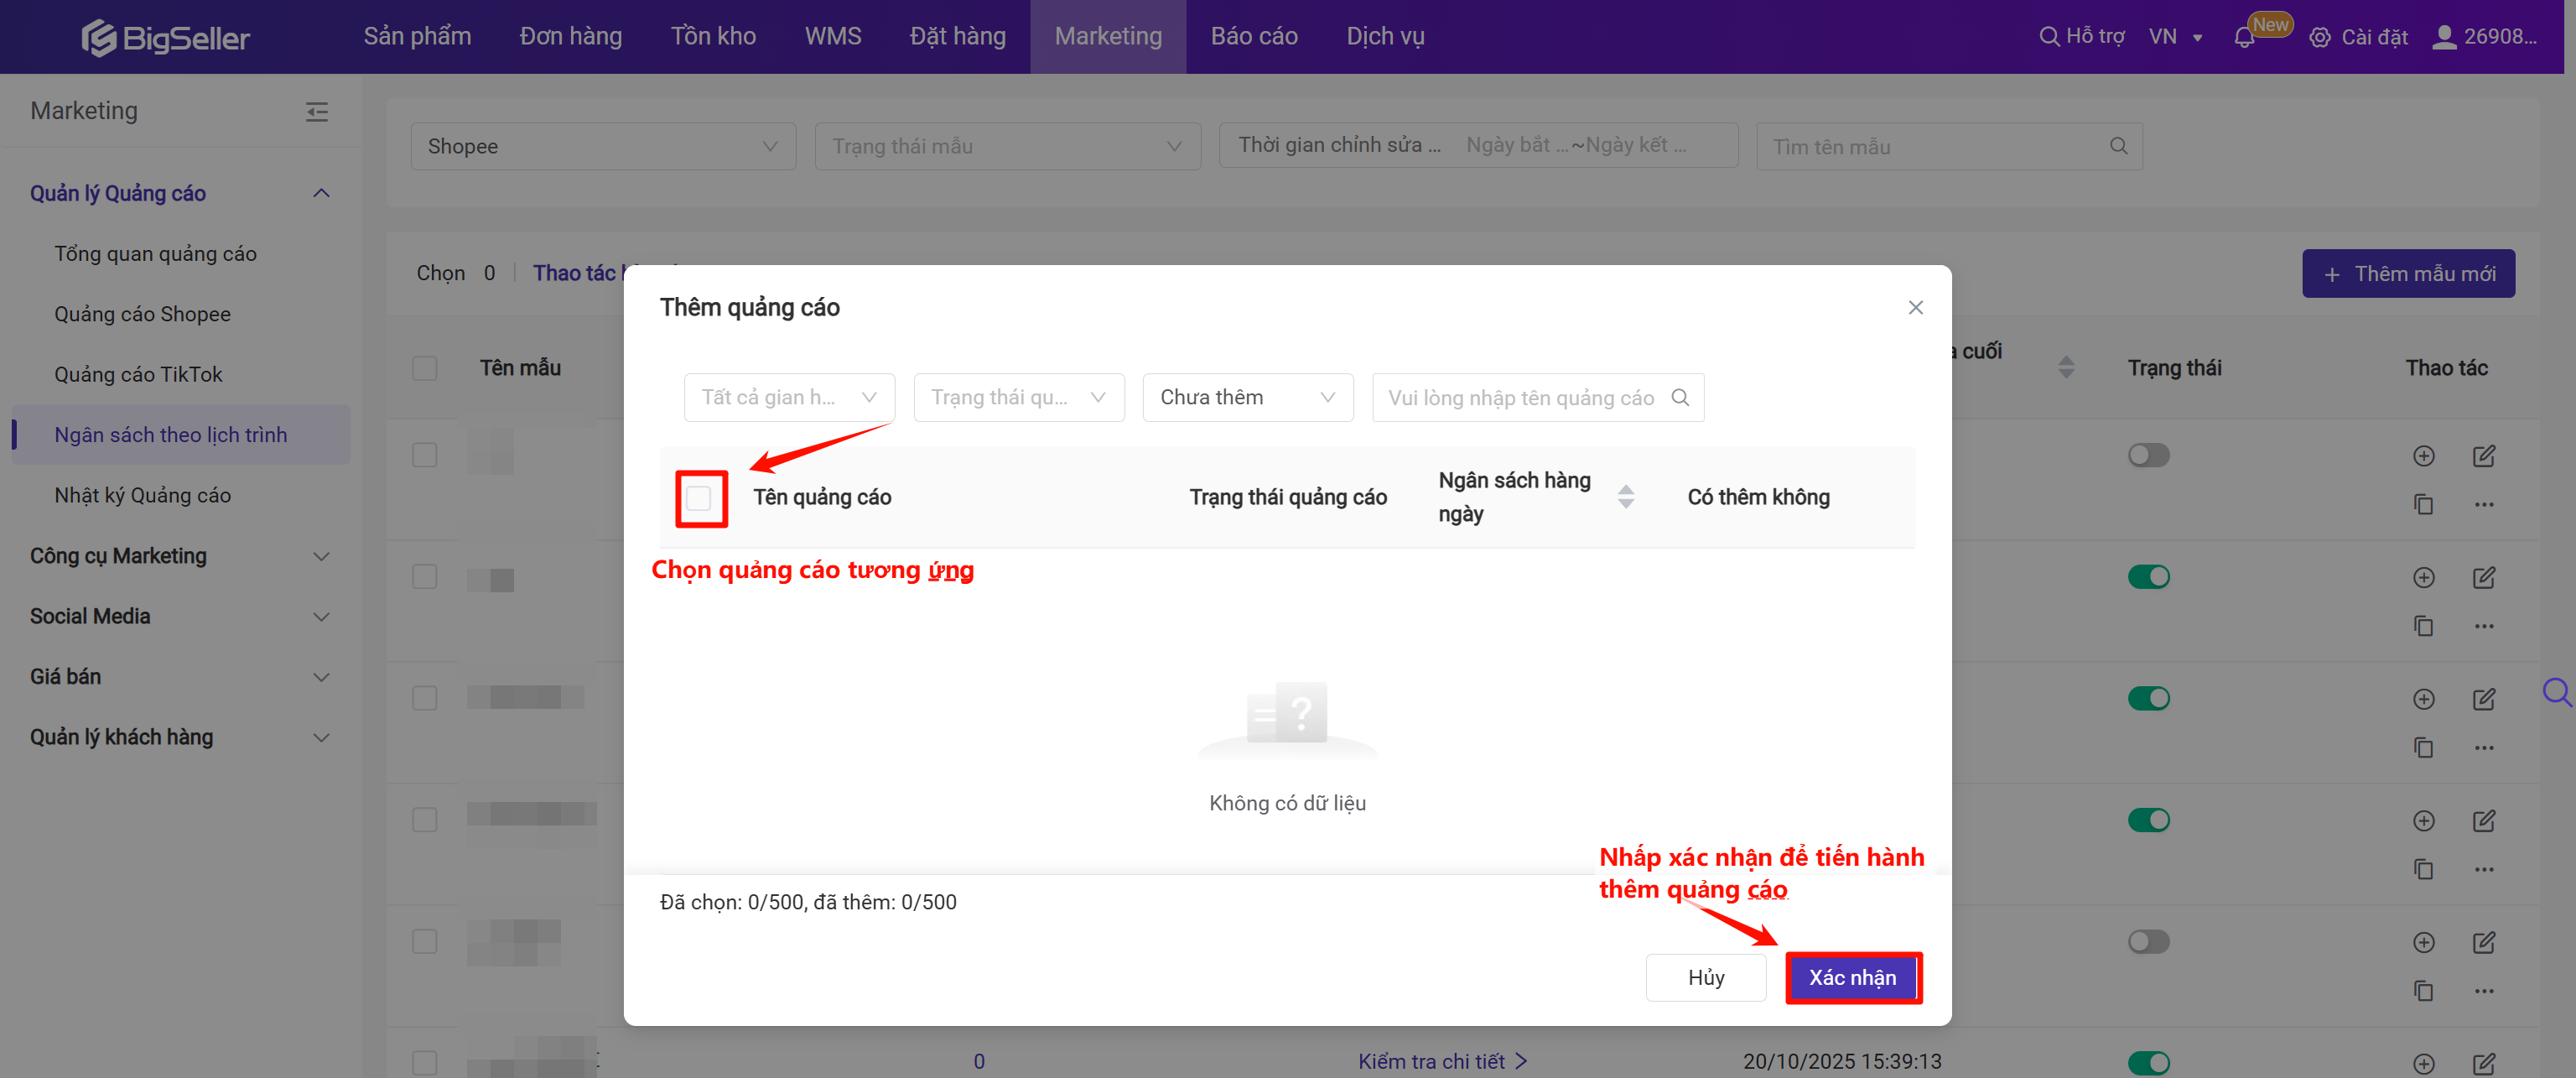Click the add circle icon in first row
This screenshot has height=1078, width=2576.
point(2423,456)
